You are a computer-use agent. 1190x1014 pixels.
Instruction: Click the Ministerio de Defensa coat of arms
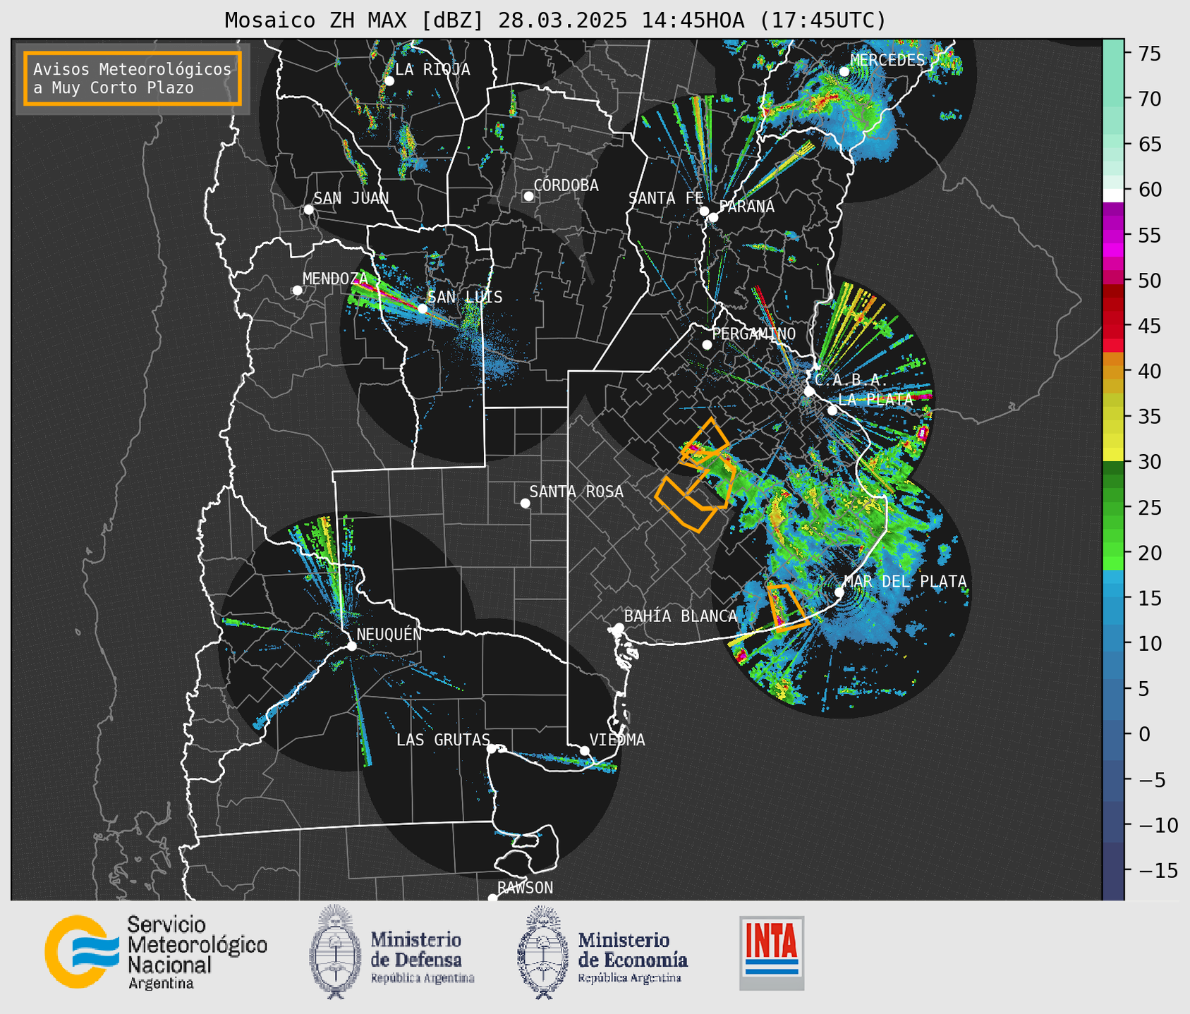tap(335, 951)
